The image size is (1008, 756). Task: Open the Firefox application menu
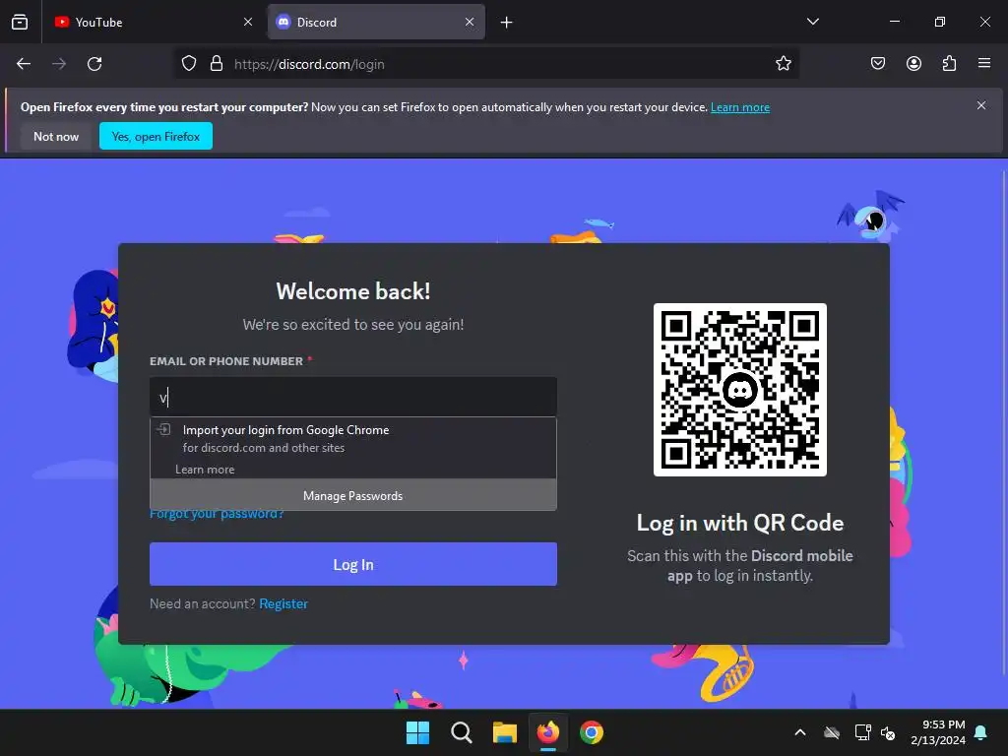point(984,63)
